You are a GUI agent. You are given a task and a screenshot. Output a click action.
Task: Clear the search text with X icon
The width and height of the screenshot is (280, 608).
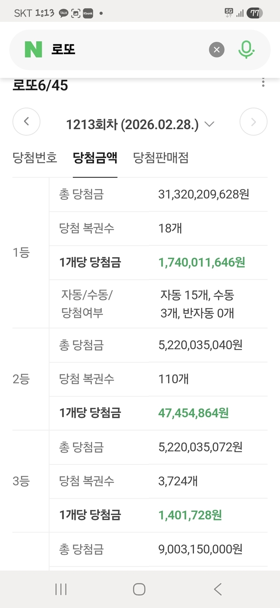[217, 50]
